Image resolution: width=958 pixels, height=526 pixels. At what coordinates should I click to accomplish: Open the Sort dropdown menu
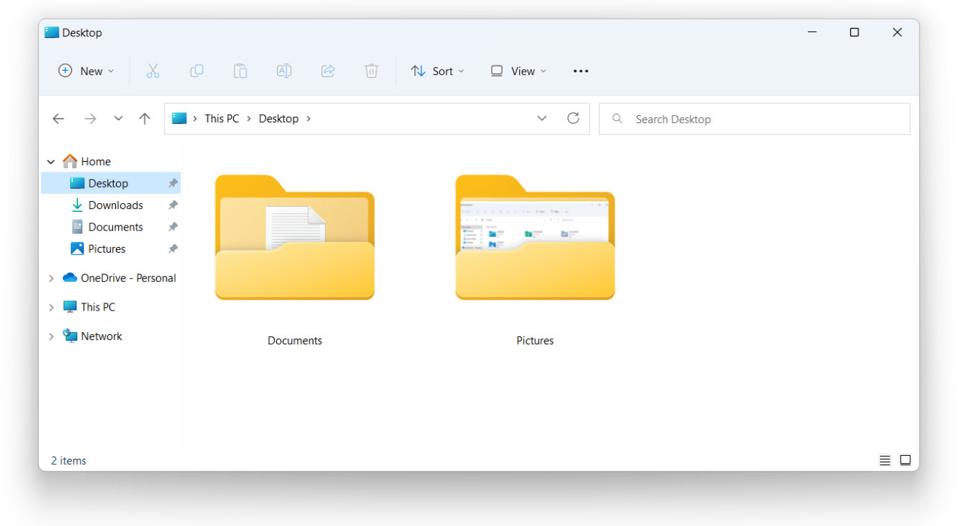(x=437, y=71)
